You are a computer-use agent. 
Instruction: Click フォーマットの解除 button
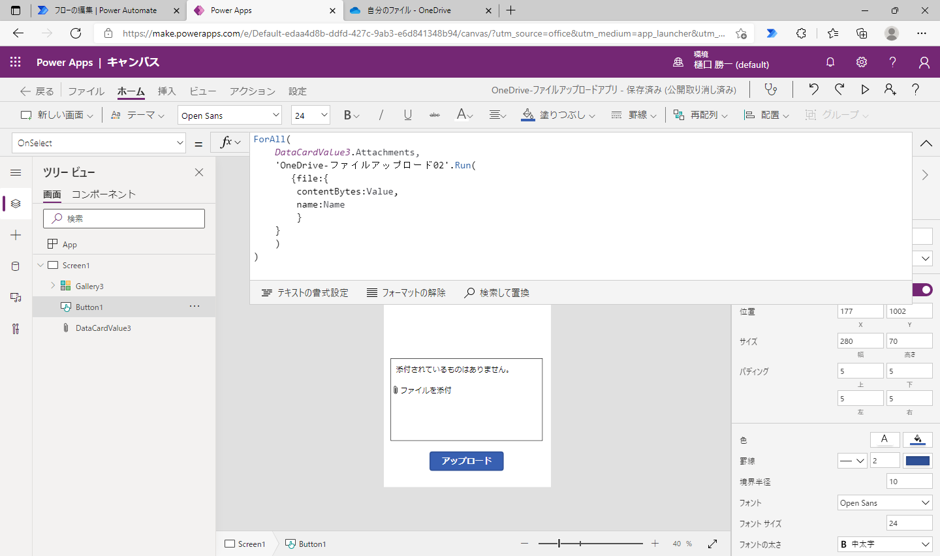[406, 292]
